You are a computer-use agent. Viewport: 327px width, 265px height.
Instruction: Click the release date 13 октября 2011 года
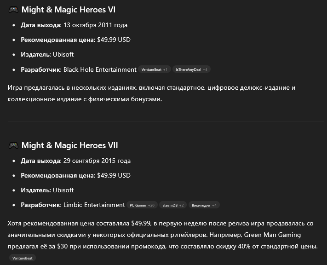[x=95, y=25]
